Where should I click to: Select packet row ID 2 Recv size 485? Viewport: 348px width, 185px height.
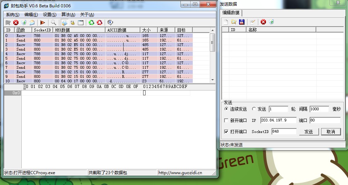[98, 45]
